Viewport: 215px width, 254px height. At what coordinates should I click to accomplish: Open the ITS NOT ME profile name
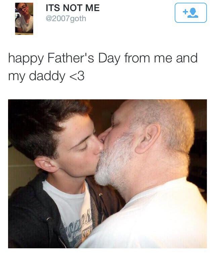[73, 8]
